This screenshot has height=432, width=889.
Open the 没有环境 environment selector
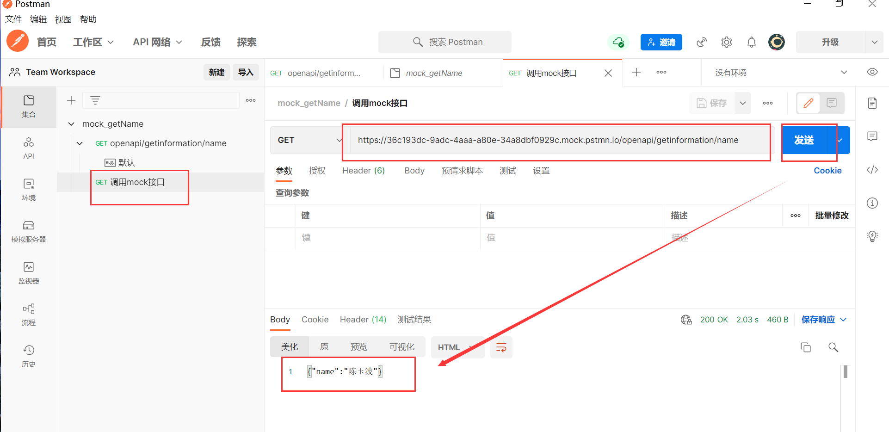click(781, 73)
